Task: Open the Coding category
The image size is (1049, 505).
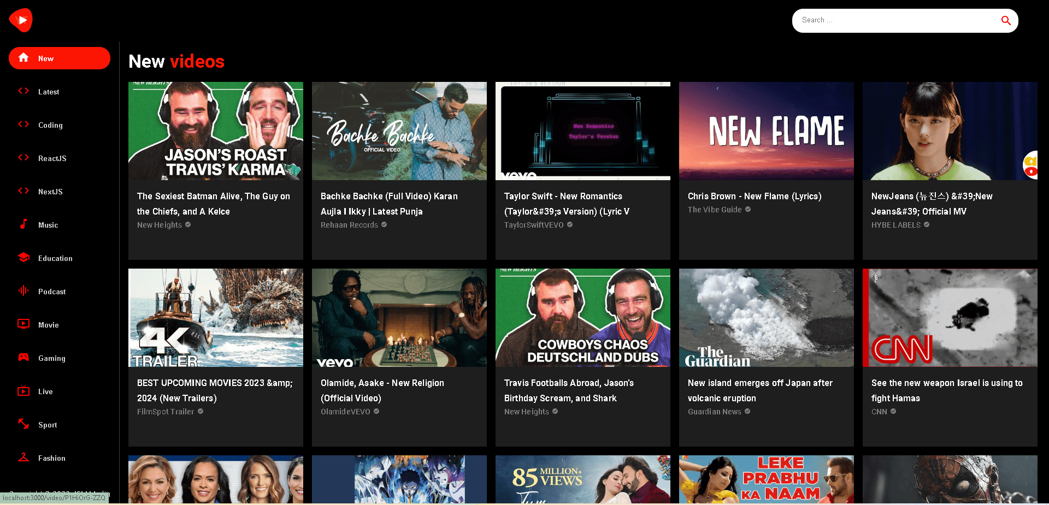Action: 60,125
